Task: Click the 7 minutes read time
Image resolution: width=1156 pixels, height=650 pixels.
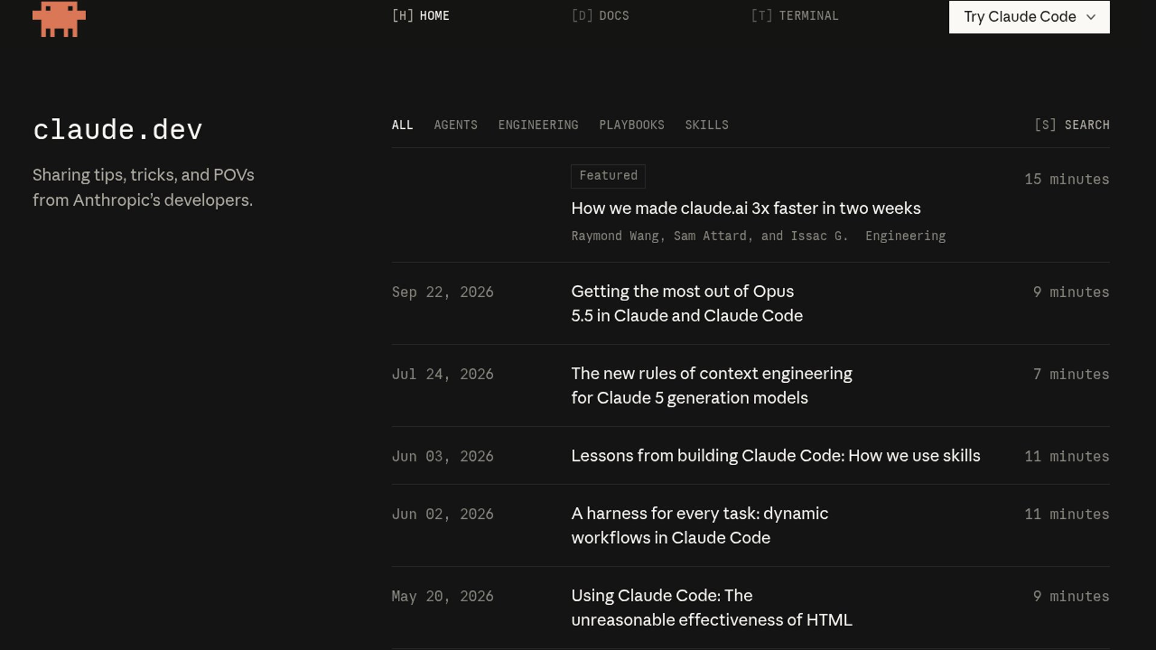Action: (x=1071, y=374)
